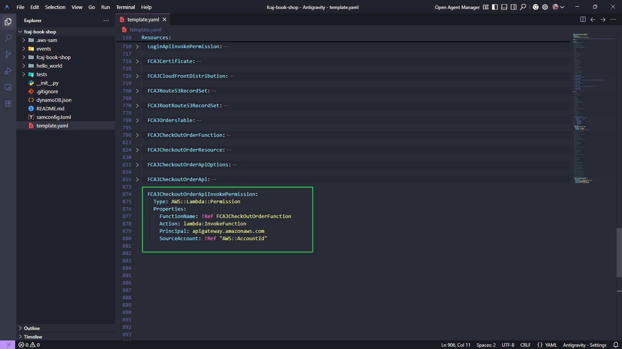Split the editor to the right
This screenshot has height=349, width=622.
pyautogui.click(x=583, y=19)
